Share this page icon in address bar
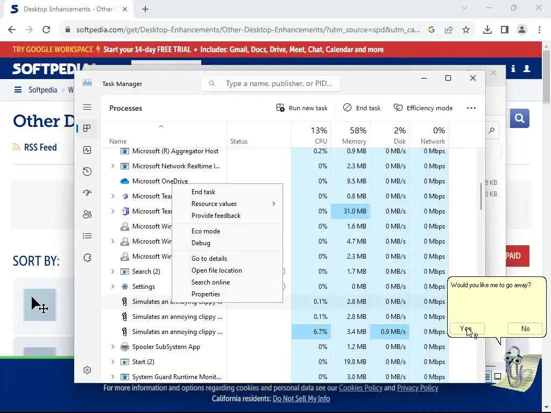The height and width of the screenshot is (413, 551). click(449, 30)
